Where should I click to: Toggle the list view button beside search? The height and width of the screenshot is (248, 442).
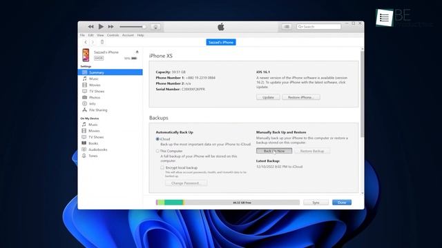pyautogui.click(x=287, y=27)
